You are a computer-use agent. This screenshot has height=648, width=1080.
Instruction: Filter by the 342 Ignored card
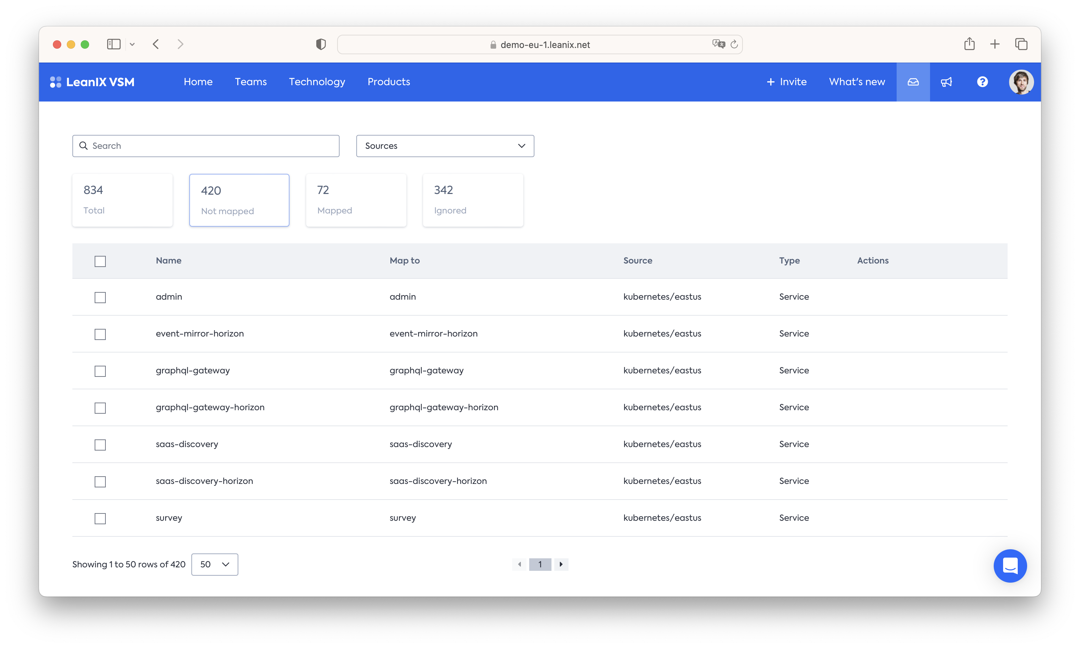coord(473,200)
